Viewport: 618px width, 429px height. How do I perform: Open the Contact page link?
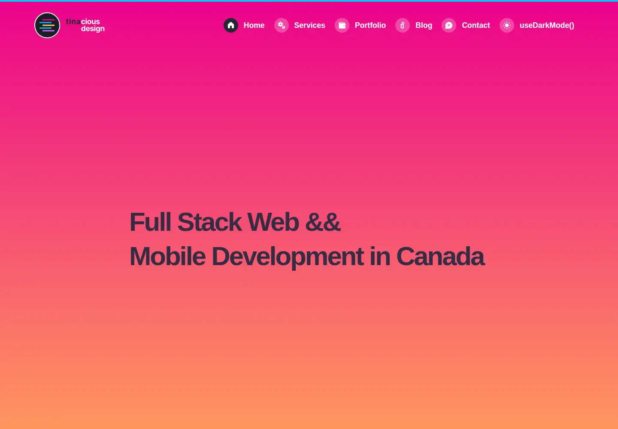[x=476, y=25]
